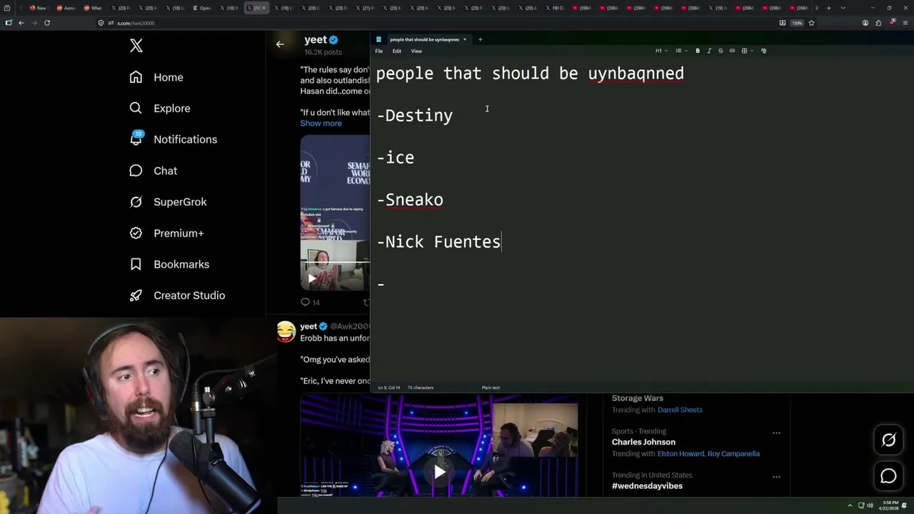Screen dimensions: 914x514
Task: Open Notifications in the X sidebar
Action: (173, 139)
